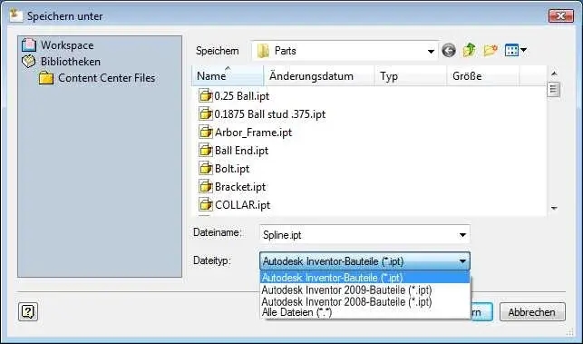Sort by Typ column header
This screenshot has width=583, height=344.
point(410,76)
